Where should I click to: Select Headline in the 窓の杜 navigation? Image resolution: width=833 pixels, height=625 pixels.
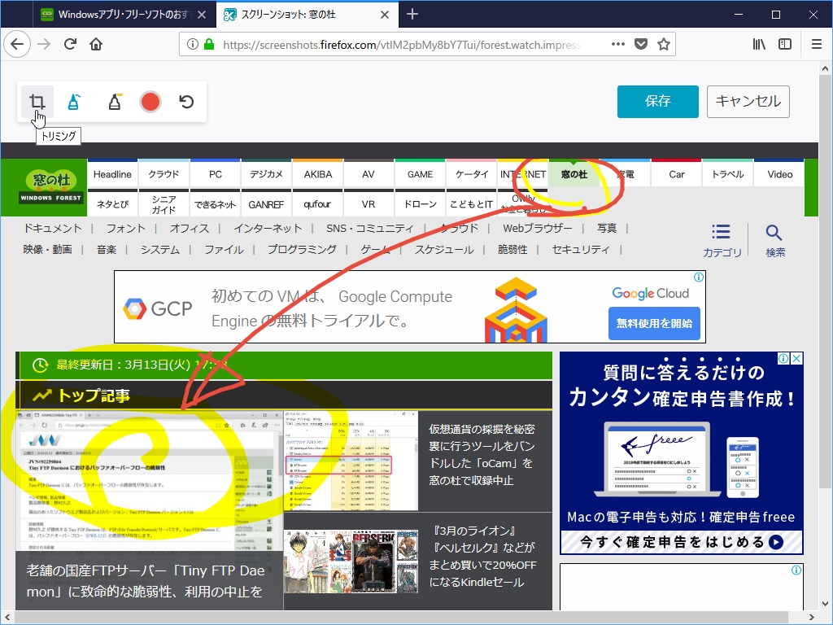(x=112, y=173)
